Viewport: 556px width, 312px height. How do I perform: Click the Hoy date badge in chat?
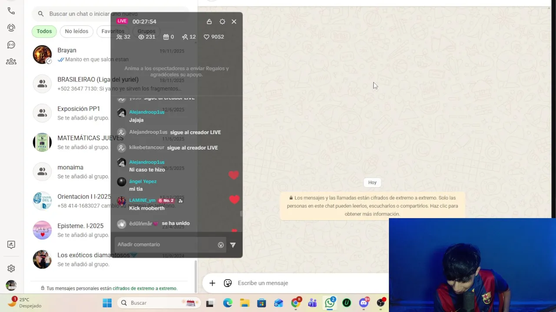[372, 182]
